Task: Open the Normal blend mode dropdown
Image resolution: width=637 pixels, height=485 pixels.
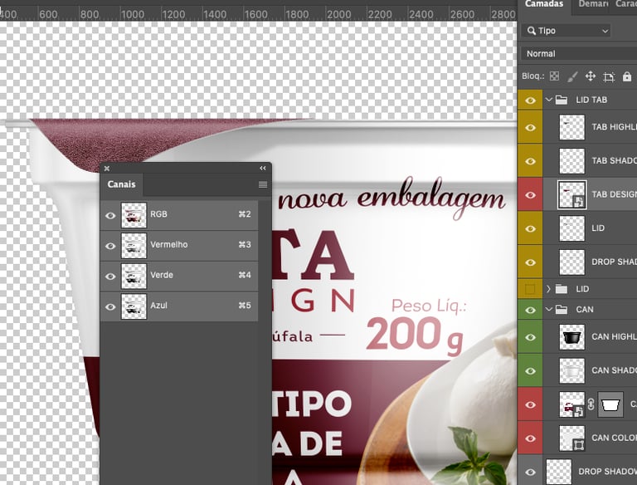Action: click(579, 54)
